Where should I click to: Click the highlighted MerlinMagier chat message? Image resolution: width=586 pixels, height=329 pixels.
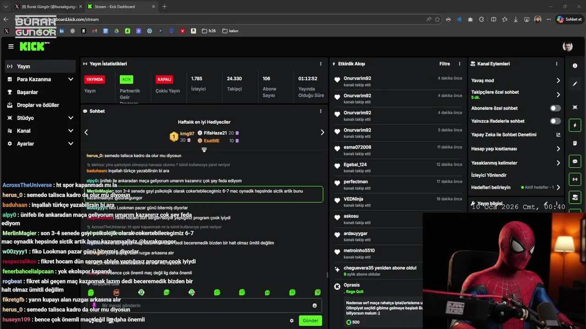point(204,194)
